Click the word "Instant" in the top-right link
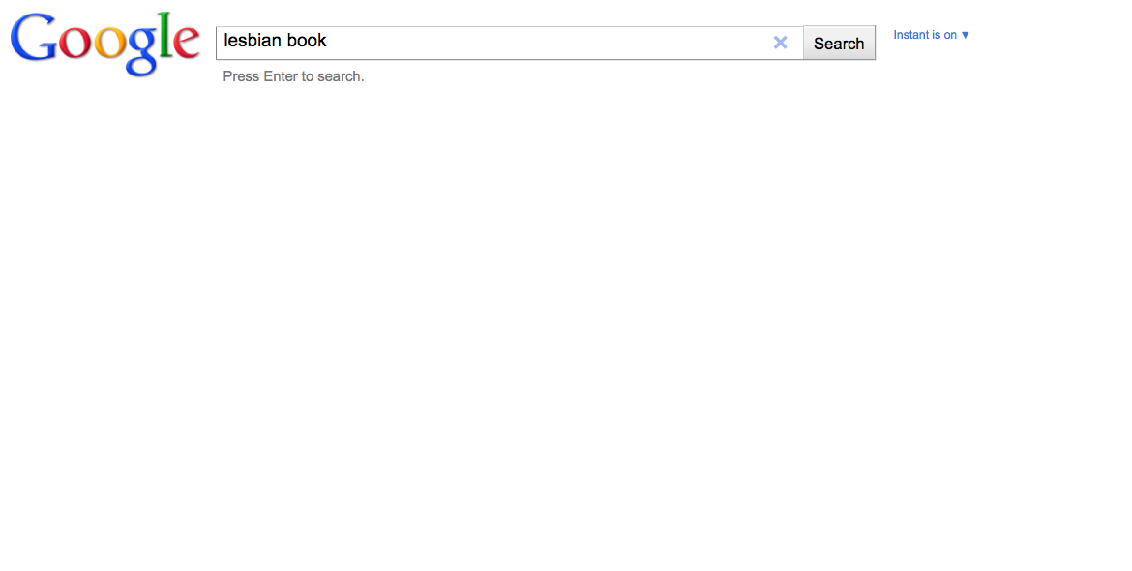 tap(910, 35)
